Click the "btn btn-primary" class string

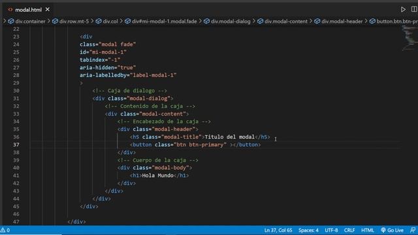pos(201,145)
